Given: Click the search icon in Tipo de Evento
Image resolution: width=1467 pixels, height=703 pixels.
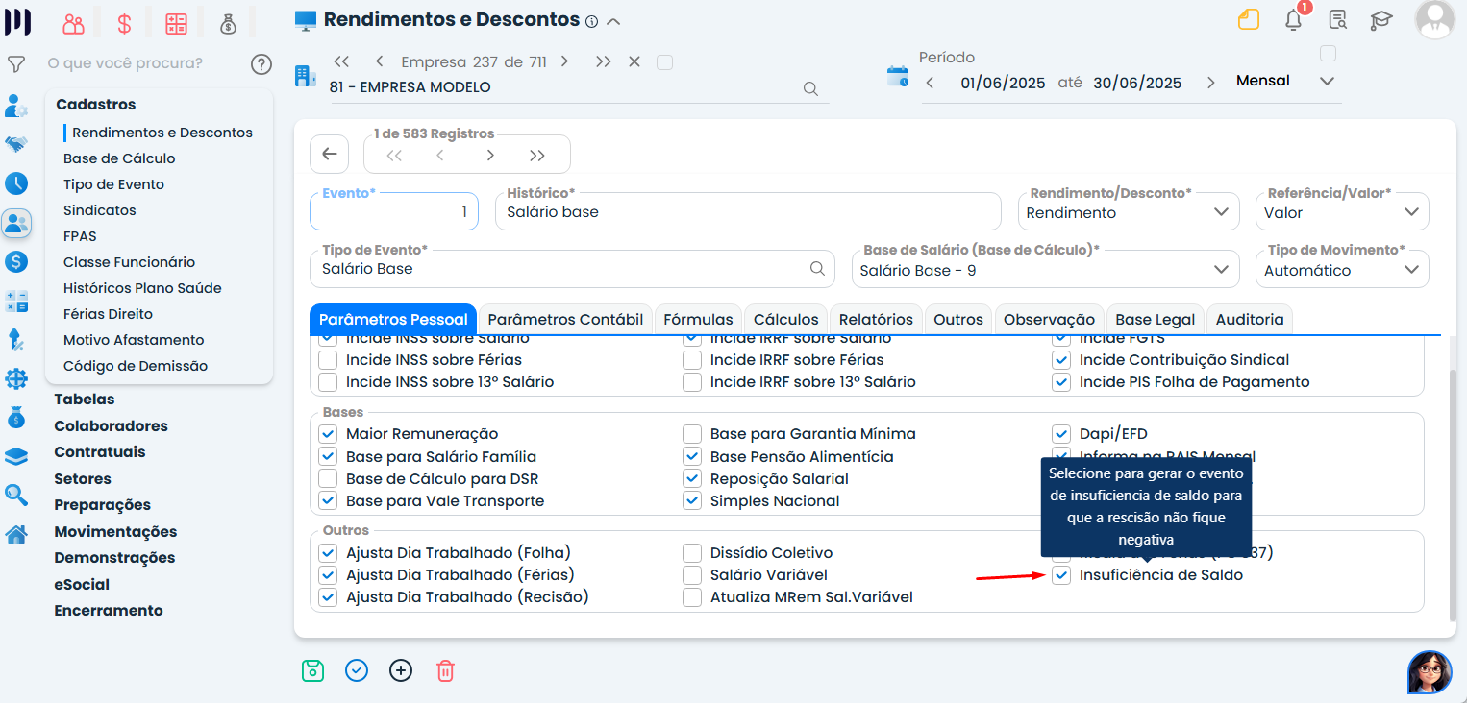Looking at the screenshot, I should click(818, 269).
